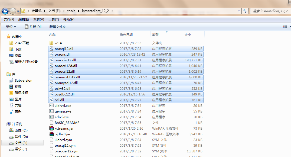Image resolution: width=291 pixels, height=157 pixels.
Task: Click instantclient_12_2 in the address breadcrumb
Action: (95, 11)
